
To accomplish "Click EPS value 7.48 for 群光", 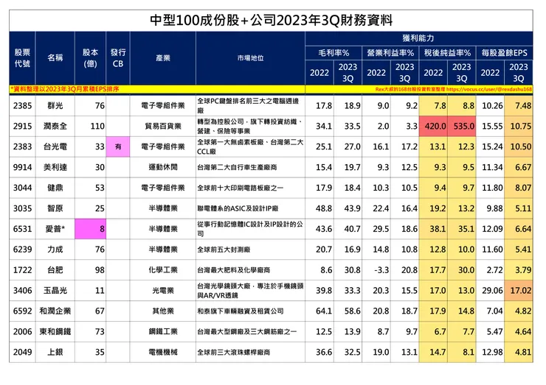I will [x=519, y=105].
